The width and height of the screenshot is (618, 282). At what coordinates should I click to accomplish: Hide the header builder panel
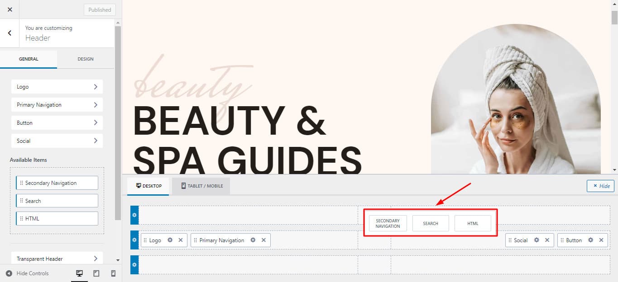[x=601, y=186]
